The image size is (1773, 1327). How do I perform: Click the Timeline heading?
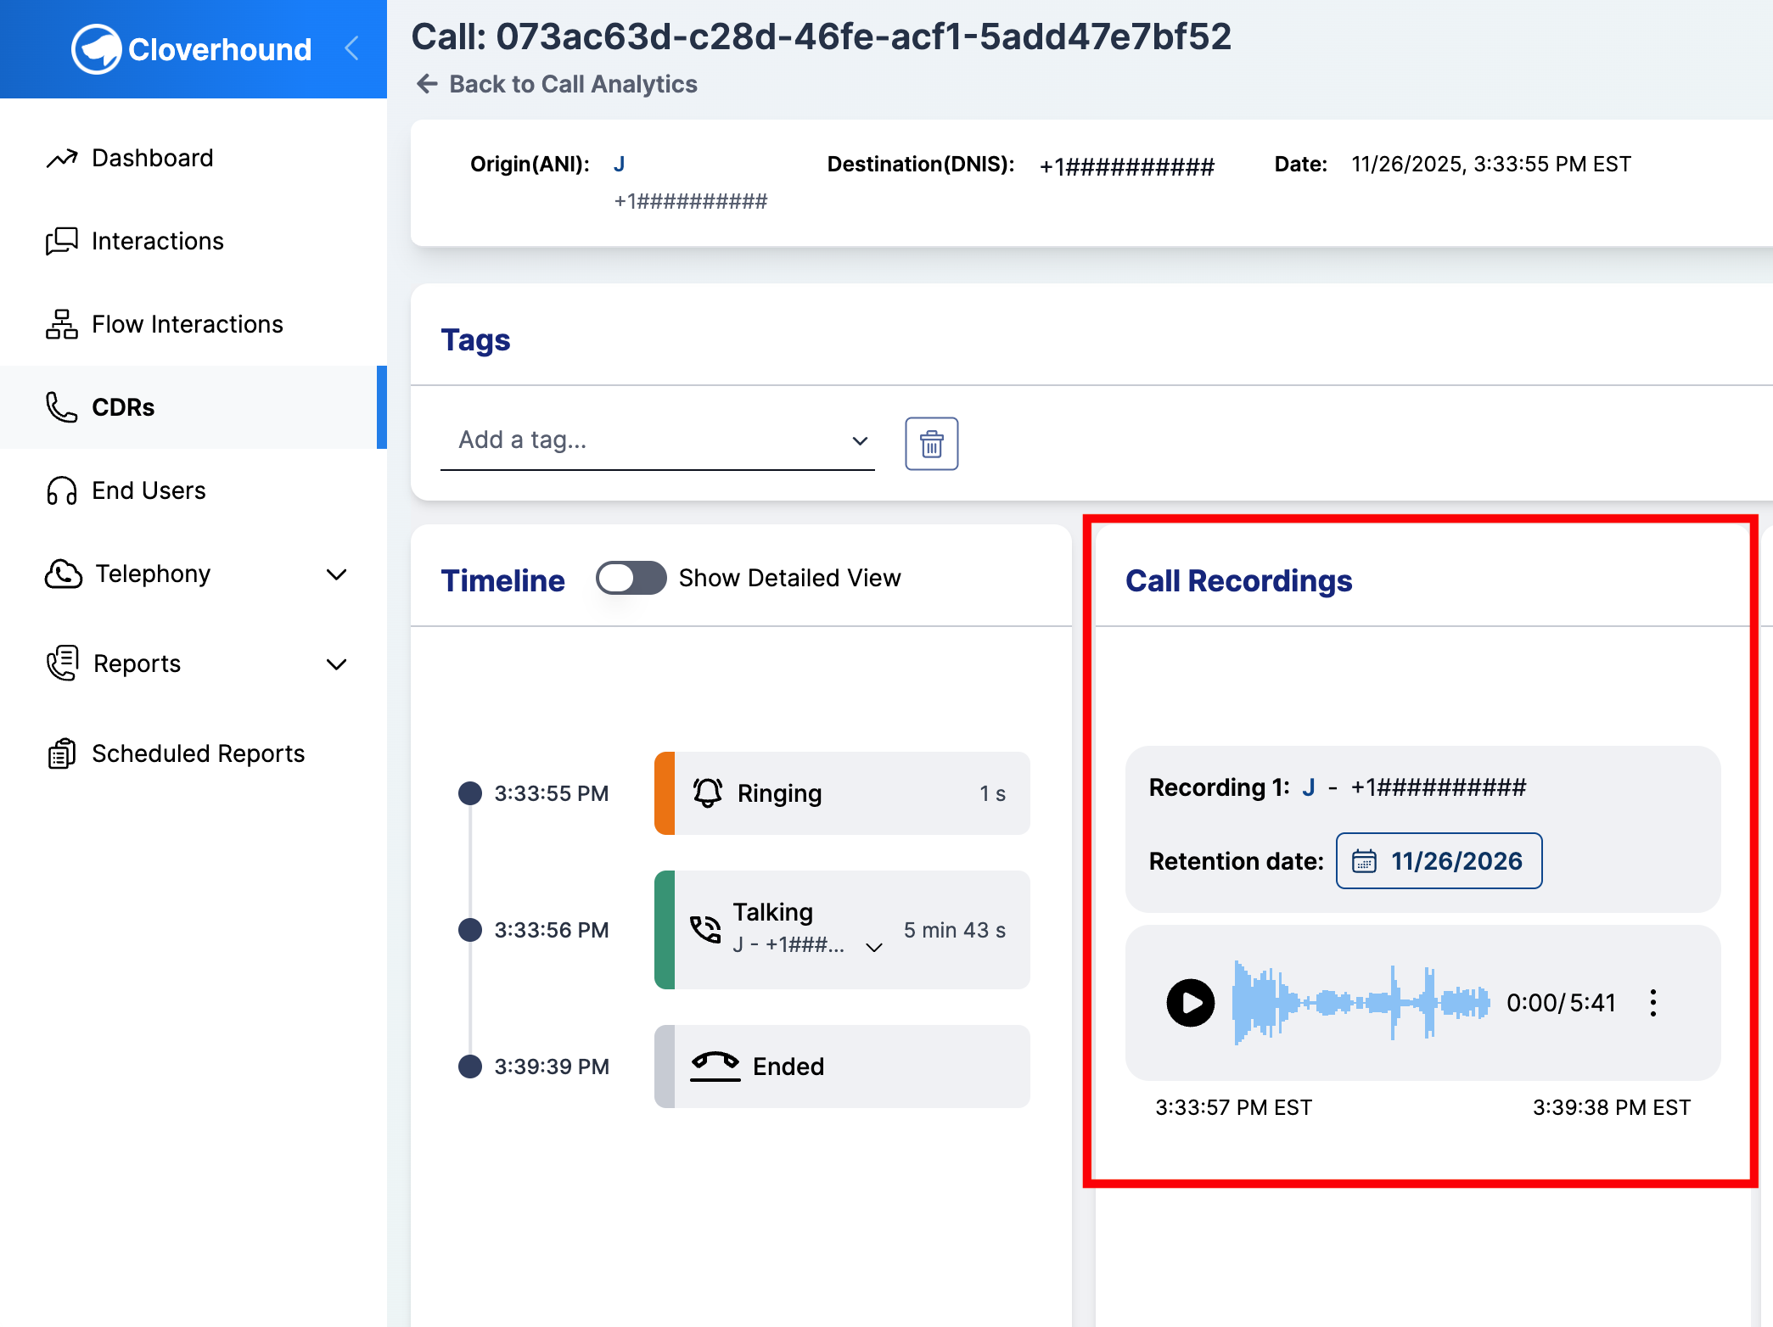[x=502, y=581]
